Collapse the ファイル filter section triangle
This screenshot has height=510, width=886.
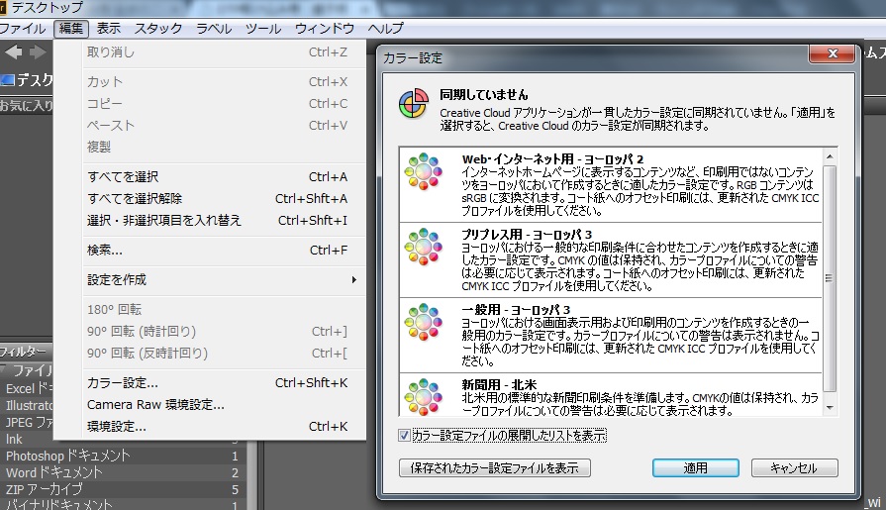(x=5, y=370)
